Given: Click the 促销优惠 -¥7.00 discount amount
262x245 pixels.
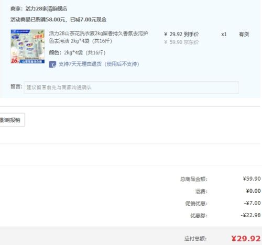Looking at the screenshot, I should pyautogui.click(x=253, y=203).
